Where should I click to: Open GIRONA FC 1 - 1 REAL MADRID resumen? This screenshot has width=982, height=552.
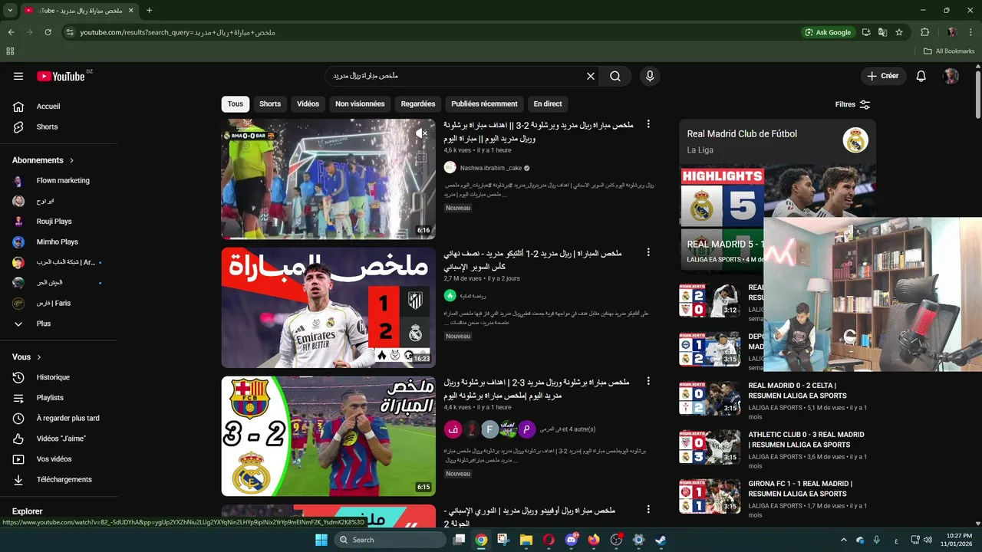pos(800,488)
